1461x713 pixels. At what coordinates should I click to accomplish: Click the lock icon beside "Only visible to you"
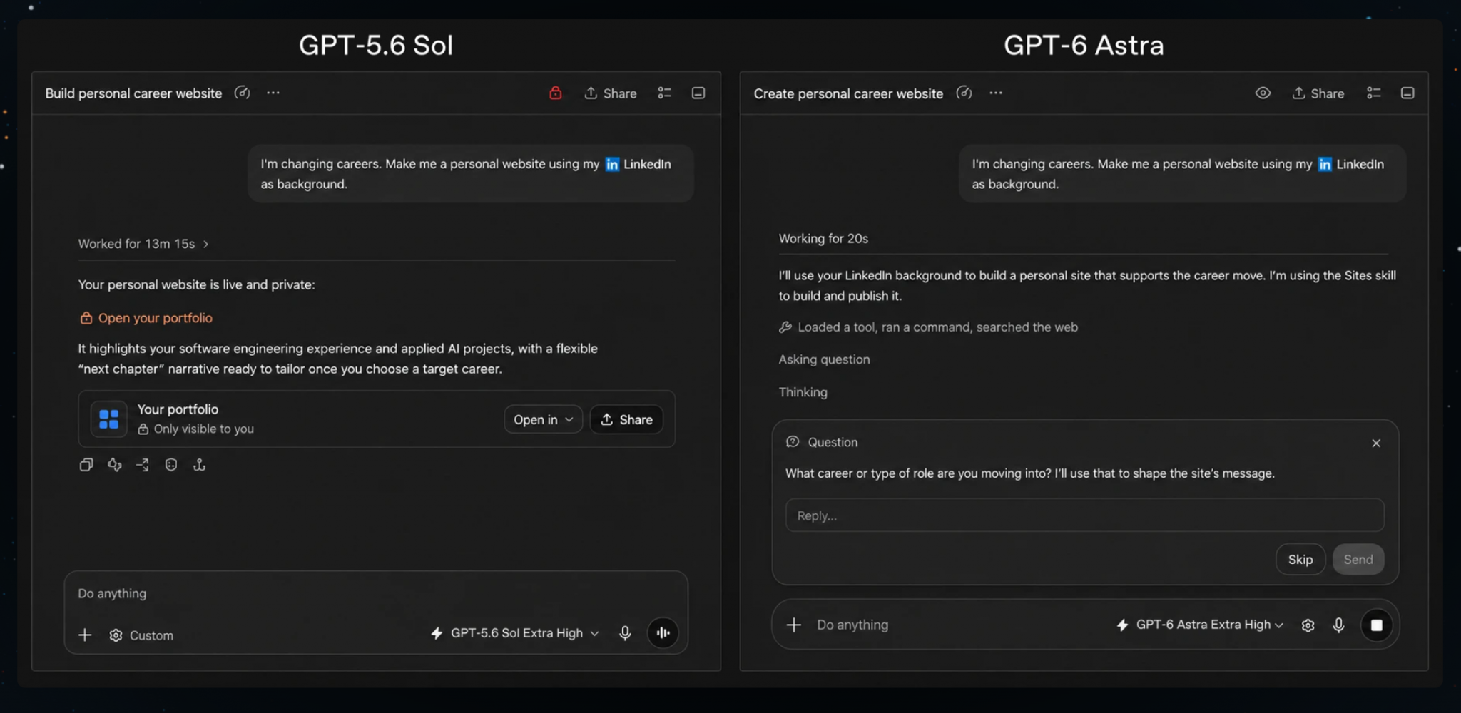point(143,429)
